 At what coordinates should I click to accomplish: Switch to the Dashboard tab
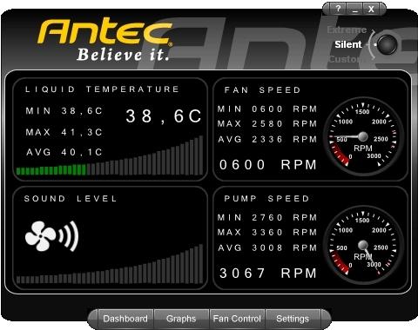pyautogui.click(x=125, y=319)
